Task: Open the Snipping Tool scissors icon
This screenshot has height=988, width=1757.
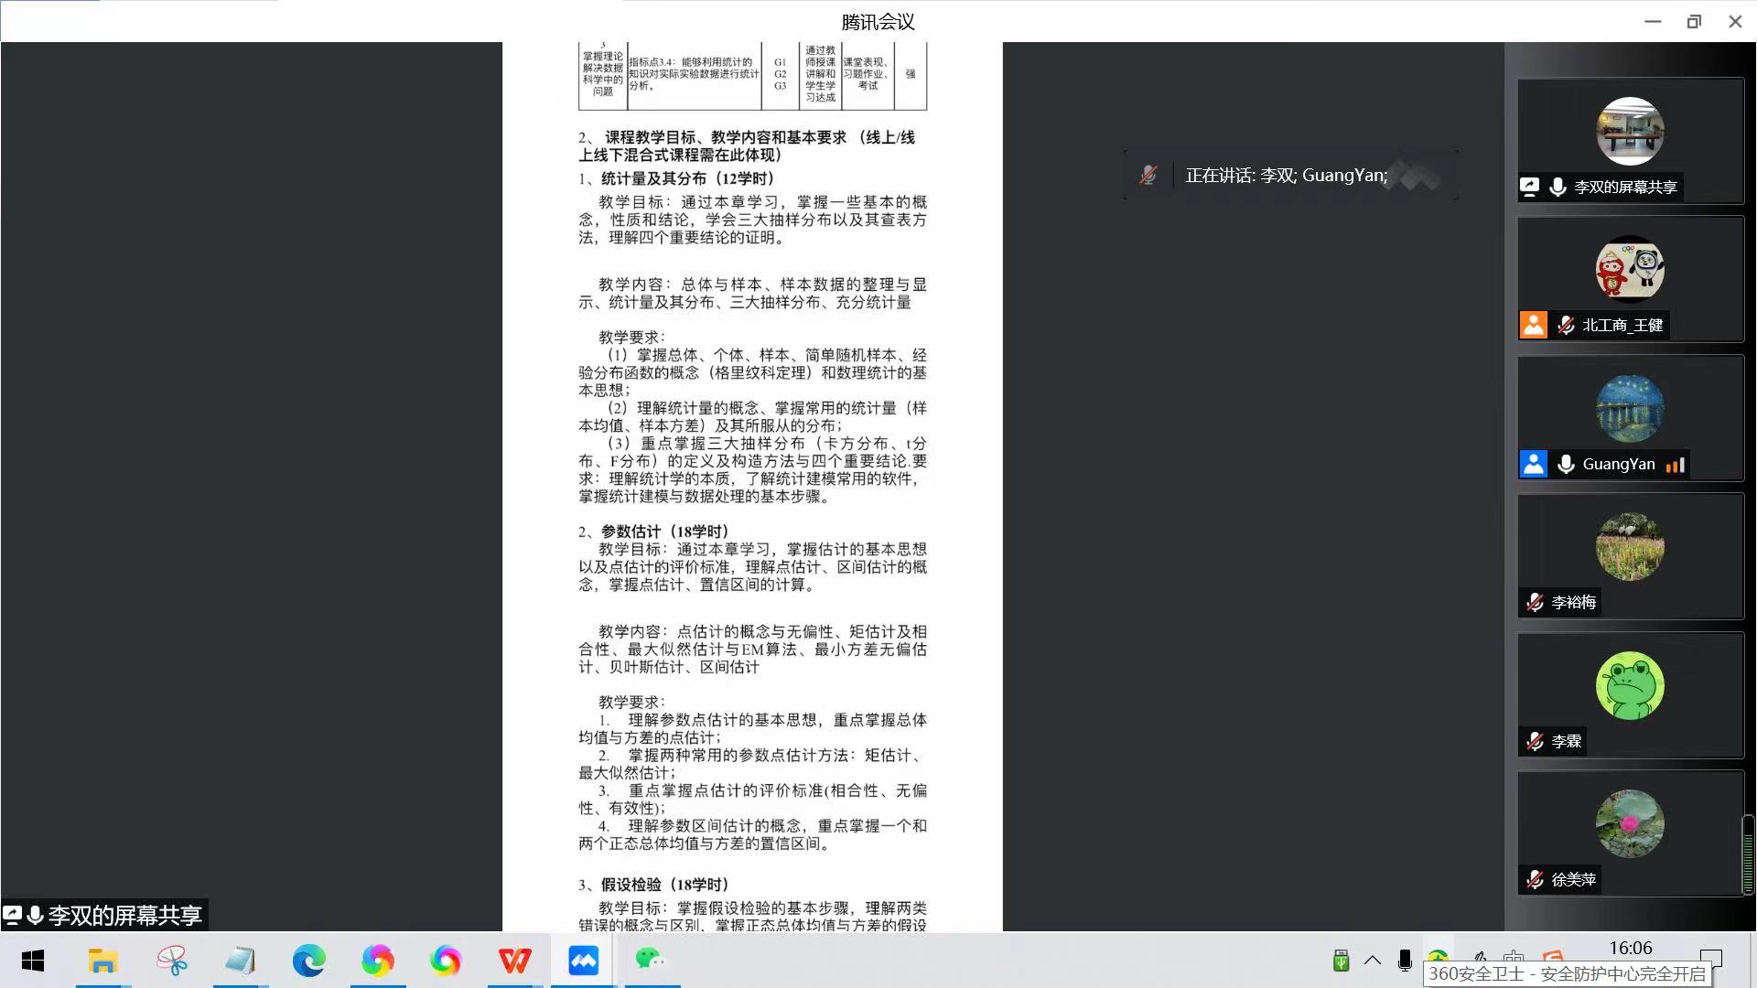Action: click(x=171, y=961)
